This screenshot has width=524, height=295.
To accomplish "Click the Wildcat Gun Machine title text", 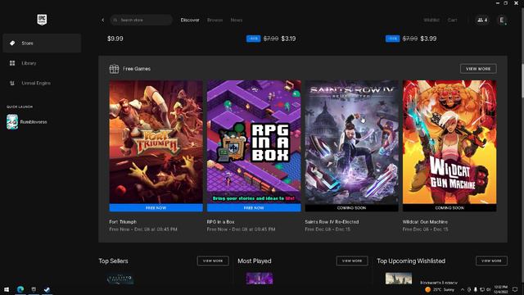I will pos(425,222).
